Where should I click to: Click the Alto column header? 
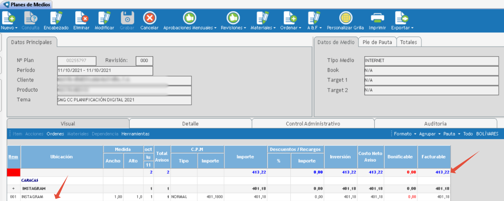click(x=133, y=161)
